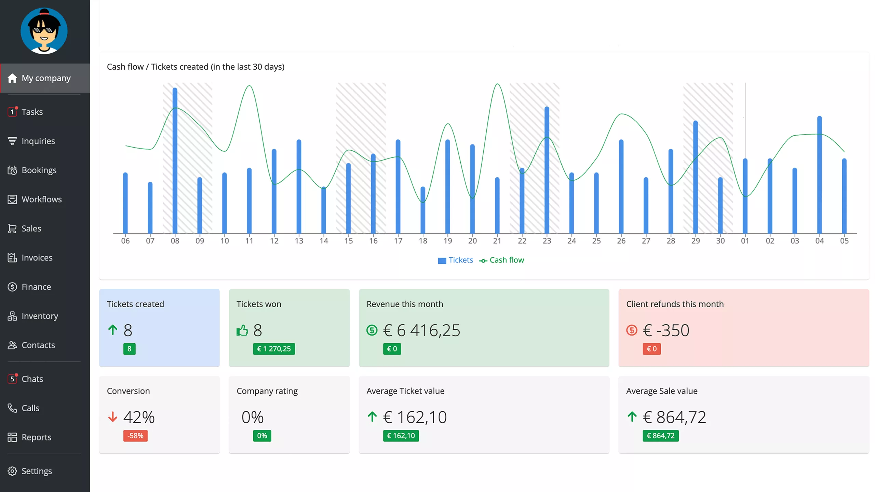Click the user avatar profile picture

(x=44, y=31)
